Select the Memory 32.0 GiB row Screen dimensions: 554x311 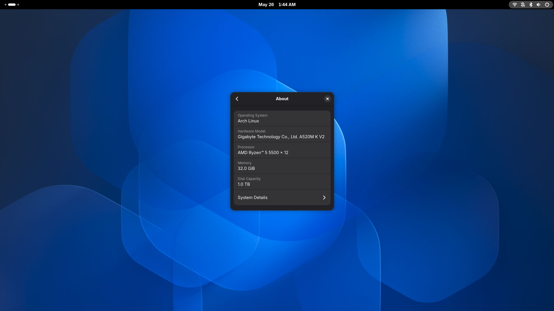(x=282, y=166)
